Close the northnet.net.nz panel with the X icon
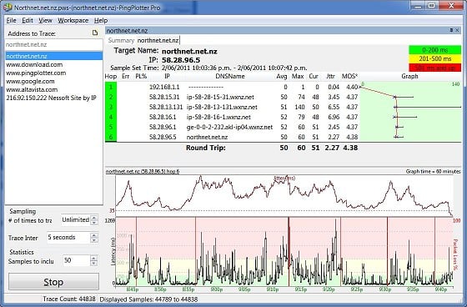 pyautogui.click(x=457, y=30)
